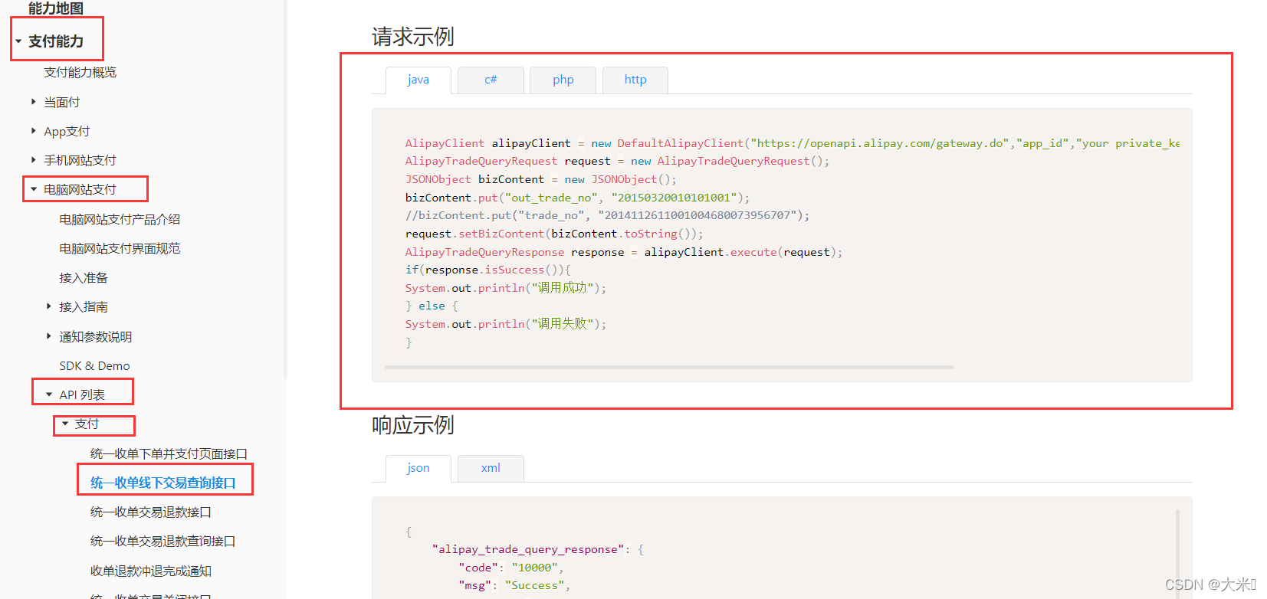Click the sidebar vertical scrollbar
Screen dimensions: 1267x599
(285, 189)
